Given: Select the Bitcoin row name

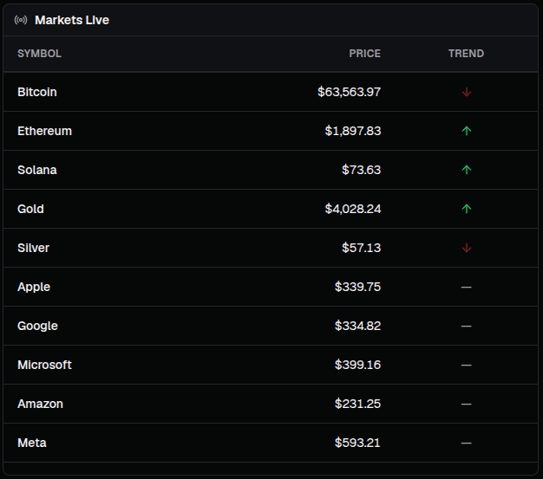Looking at the screenshot, I should tap(37, 92).
